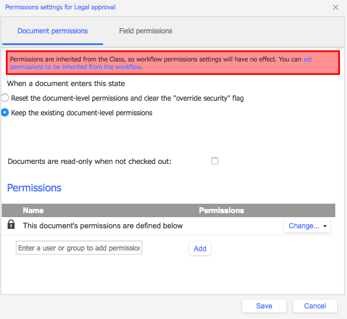Click the Name column header
The height and width of the screenshot is (319, 347).
click(x=33, y=210)
